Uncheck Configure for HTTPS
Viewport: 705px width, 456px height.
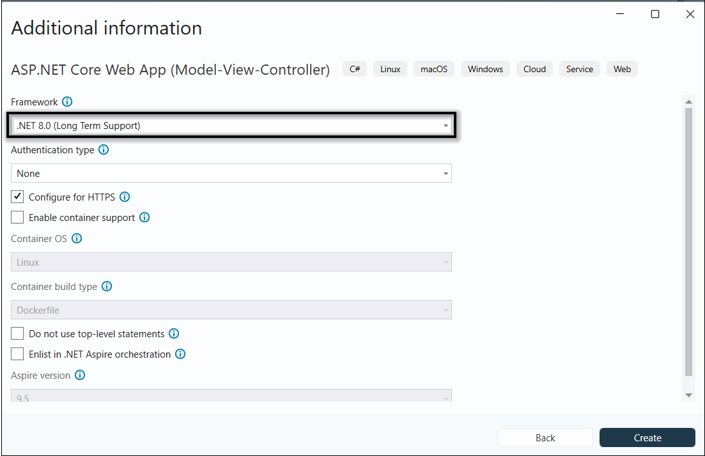(17, 196)
